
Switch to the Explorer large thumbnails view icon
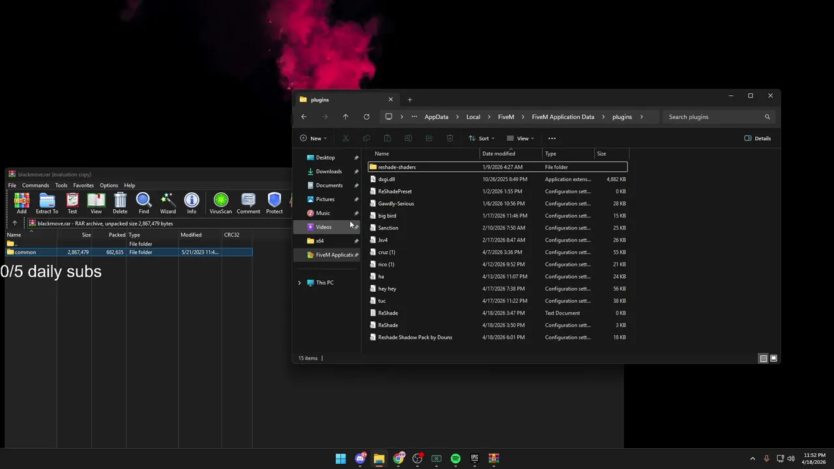pos(773,358)
